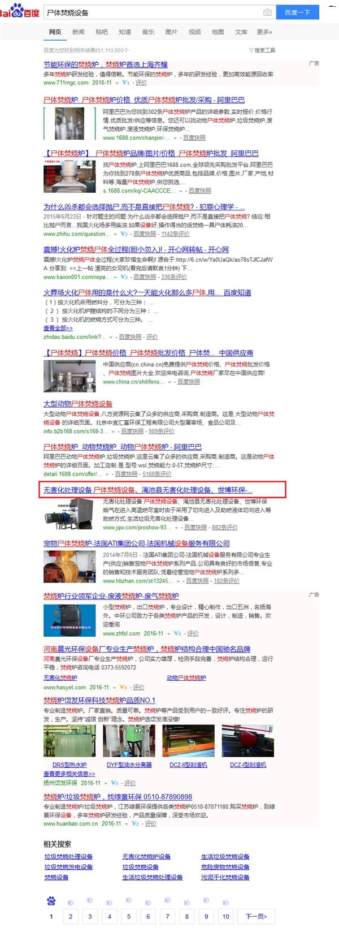Switch to the 文库 tab

(241, 32)
